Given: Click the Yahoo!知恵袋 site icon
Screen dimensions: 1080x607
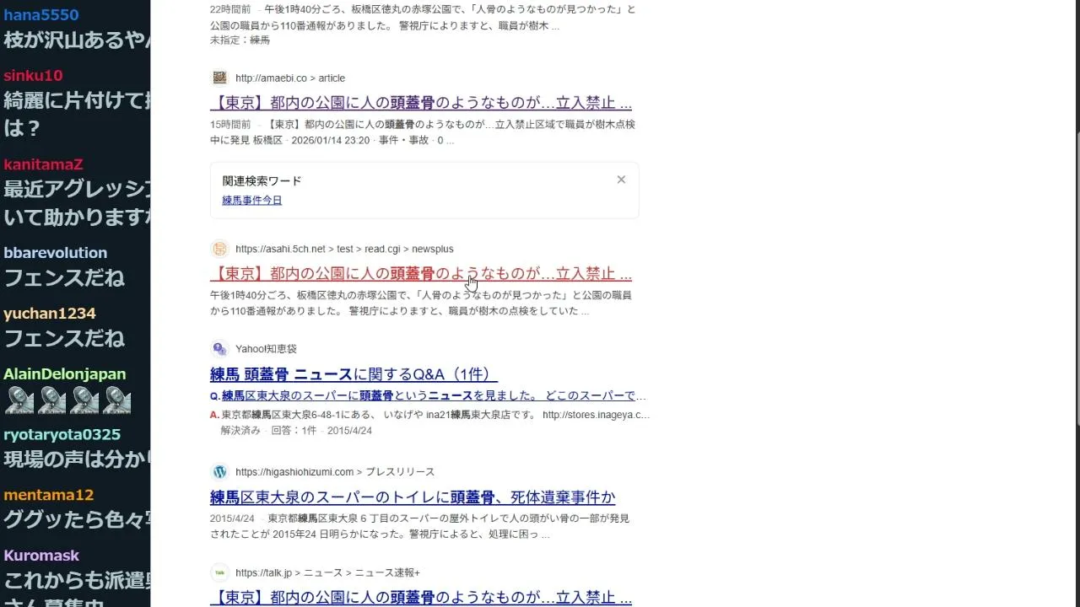Looking at the screenshot, I should 219,349.
